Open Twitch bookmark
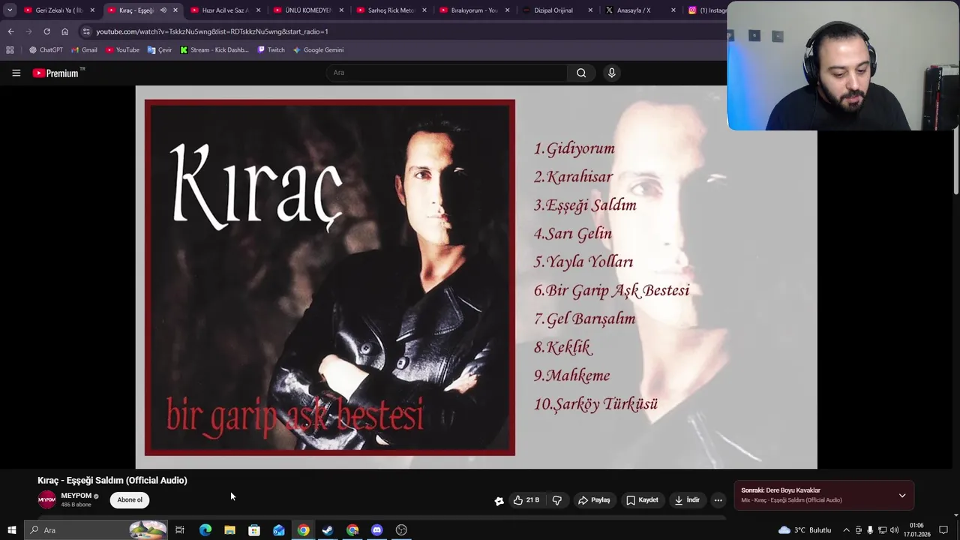This screenshot has width=960, height=540. click(x=271, y=50)
